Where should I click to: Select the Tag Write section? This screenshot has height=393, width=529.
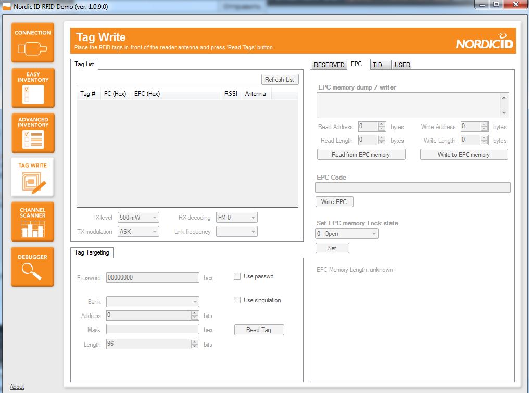pos(33,177)
